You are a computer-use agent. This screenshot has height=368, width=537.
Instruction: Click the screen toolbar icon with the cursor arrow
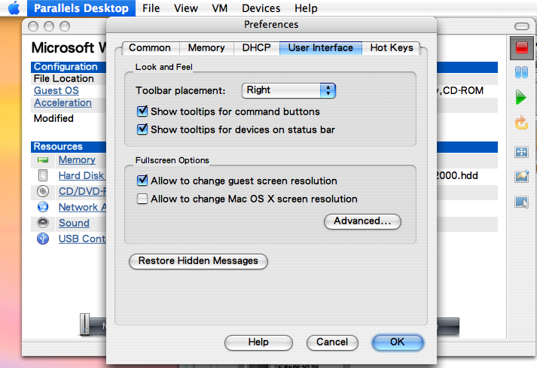[x=522, y=202]
